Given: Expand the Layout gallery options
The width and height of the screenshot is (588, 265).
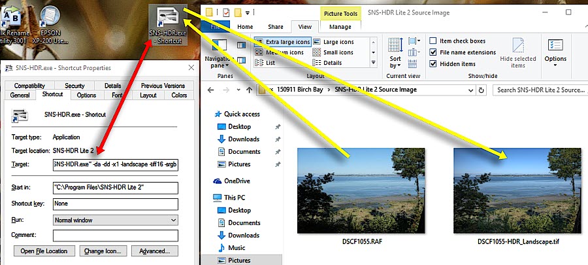Looking at the screenshot, I should pyautogui.click(x=373, y=63).
